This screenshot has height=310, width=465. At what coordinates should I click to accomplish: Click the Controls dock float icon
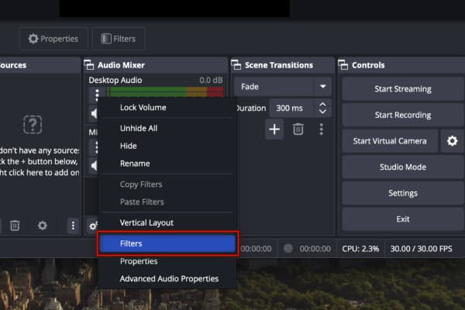coord(343,64)
